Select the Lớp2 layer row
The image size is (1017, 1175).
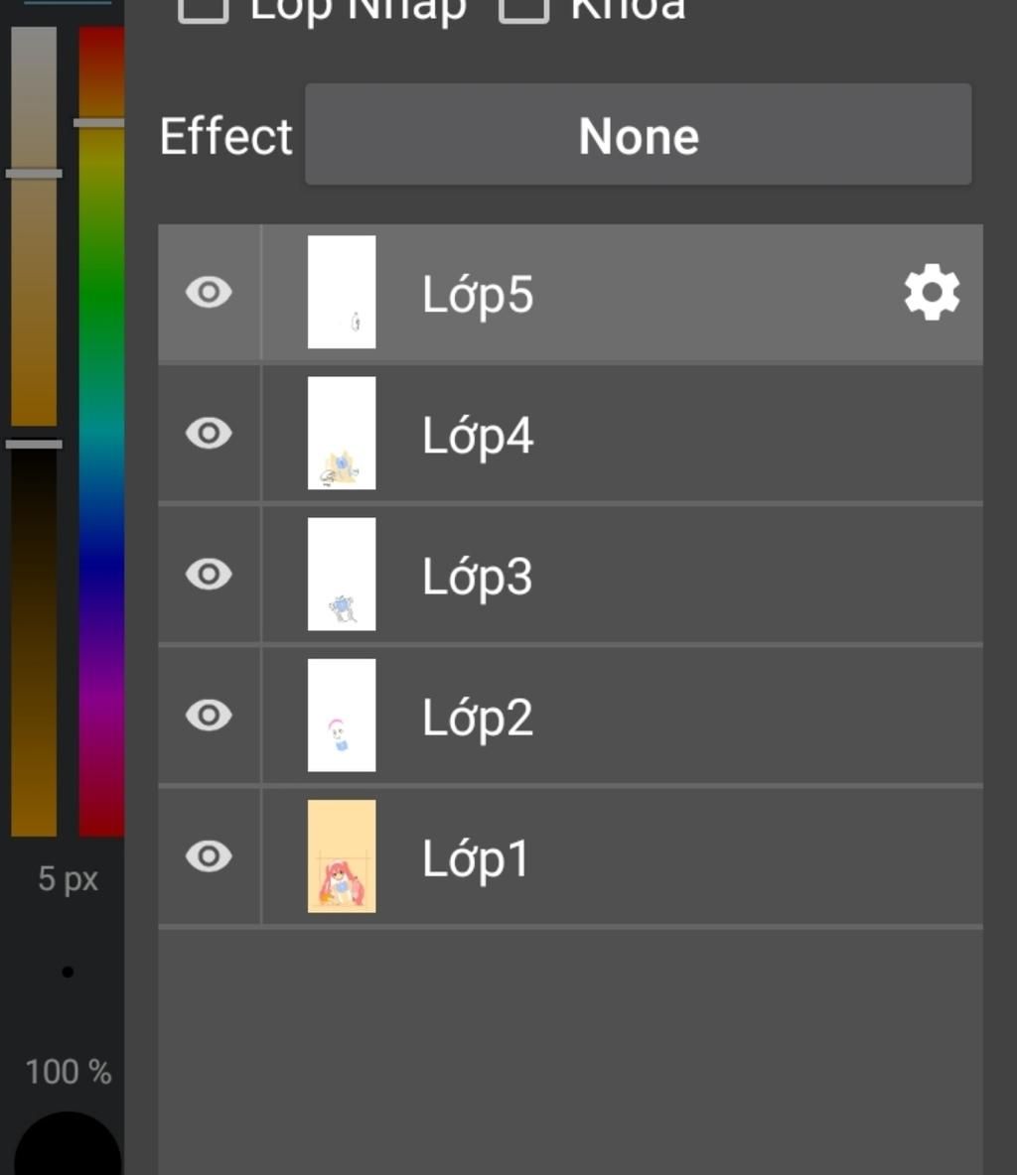(570, 715)
